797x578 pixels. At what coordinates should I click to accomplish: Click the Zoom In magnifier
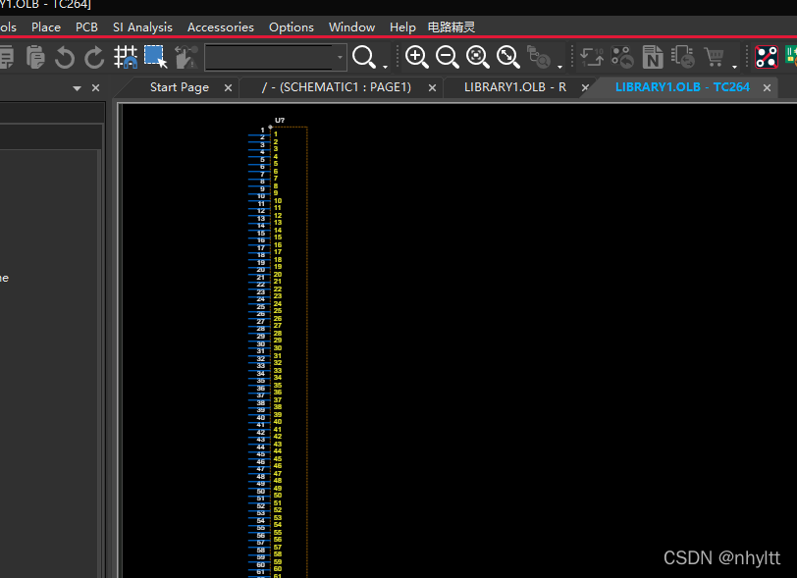coord(416,57)
